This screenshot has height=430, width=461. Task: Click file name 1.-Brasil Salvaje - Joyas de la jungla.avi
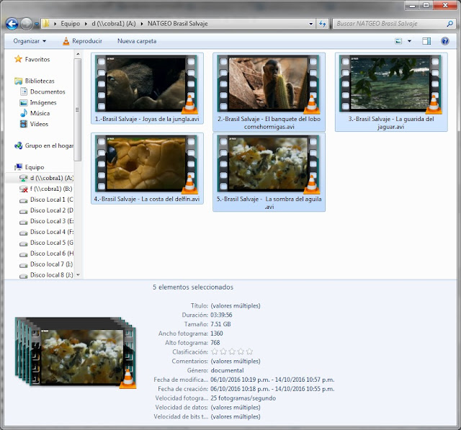(147, 119)
